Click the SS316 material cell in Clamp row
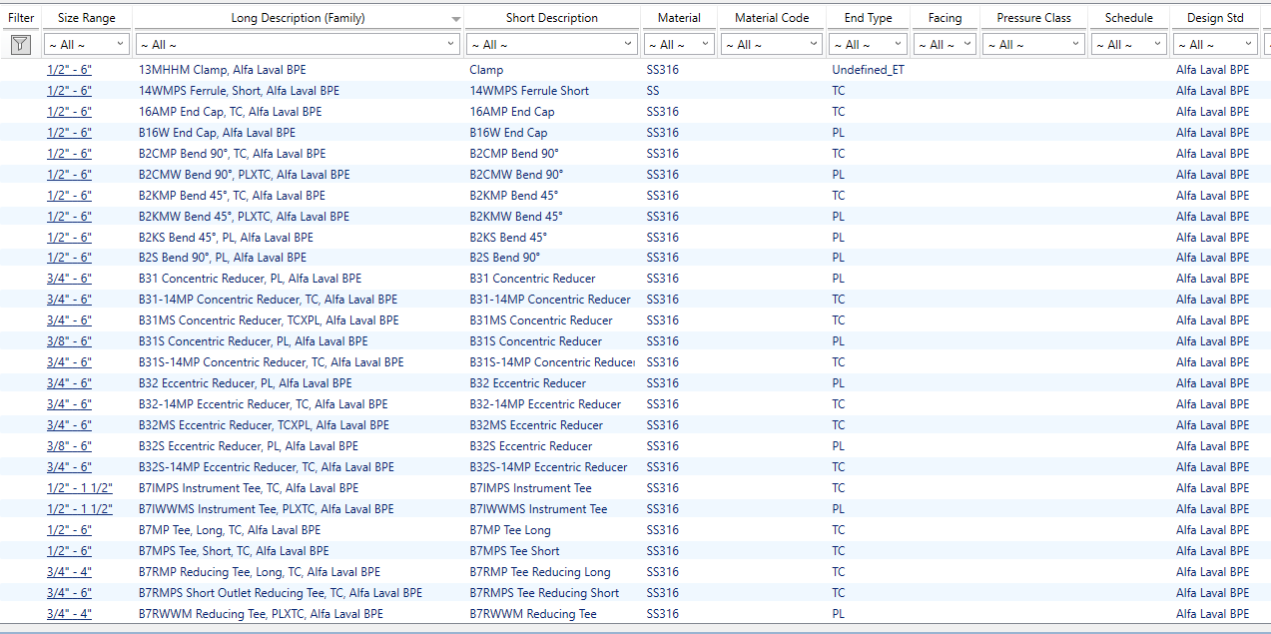This screenshot has width=1271, height=634. click(663, 70)
